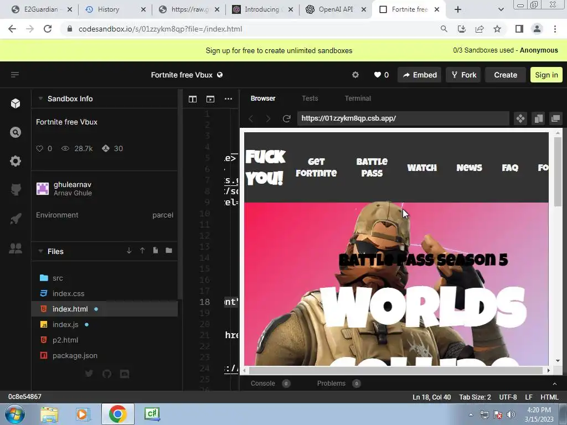
Task: Click the Discord icon in the sidebar footer
Action: coord(125,374)
